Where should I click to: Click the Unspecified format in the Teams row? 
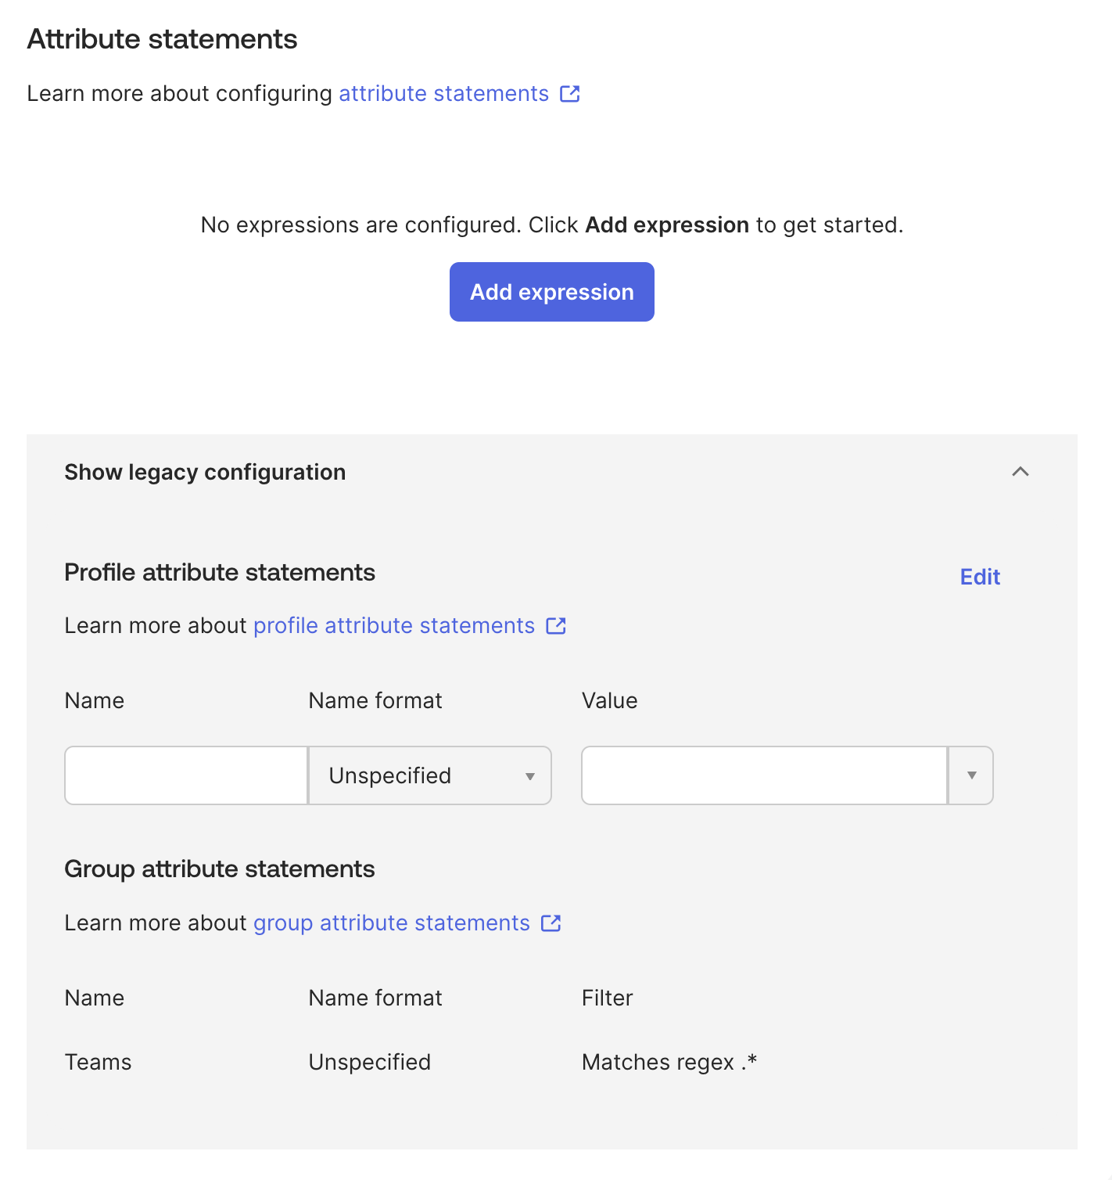(x=369, y=1062)
